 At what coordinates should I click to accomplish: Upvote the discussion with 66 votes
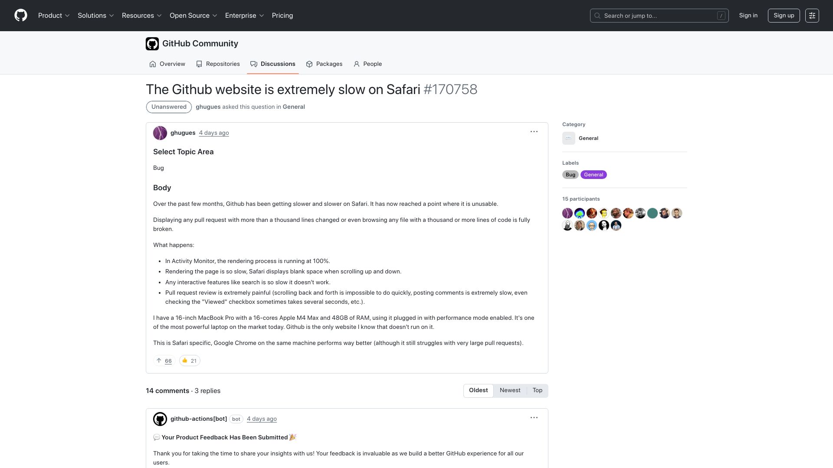tap(164, 361)
